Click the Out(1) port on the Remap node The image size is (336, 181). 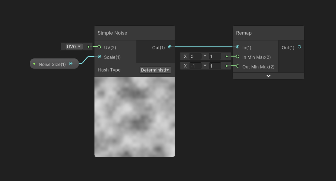pos(299,47)
